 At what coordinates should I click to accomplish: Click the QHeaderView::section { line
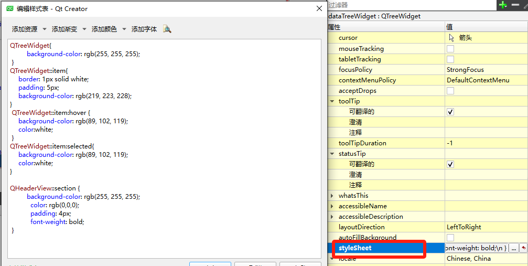(x=45, y=188)
